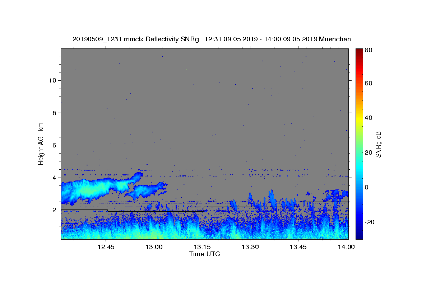This screenshot has height=287, width=431.
Task: Click the 13:45 time tick label
Action: 298,247
